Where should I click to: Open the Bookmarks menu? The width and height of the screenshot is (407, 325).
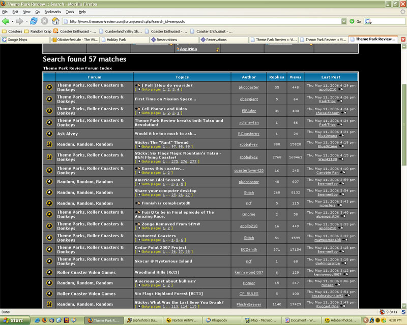(x=52, y=12)
